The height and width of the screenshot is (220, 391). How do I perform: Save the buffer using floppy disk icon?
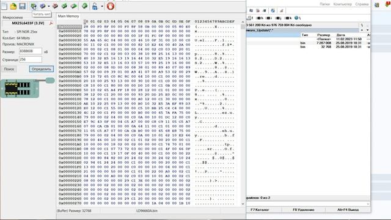tap(23, 6)
